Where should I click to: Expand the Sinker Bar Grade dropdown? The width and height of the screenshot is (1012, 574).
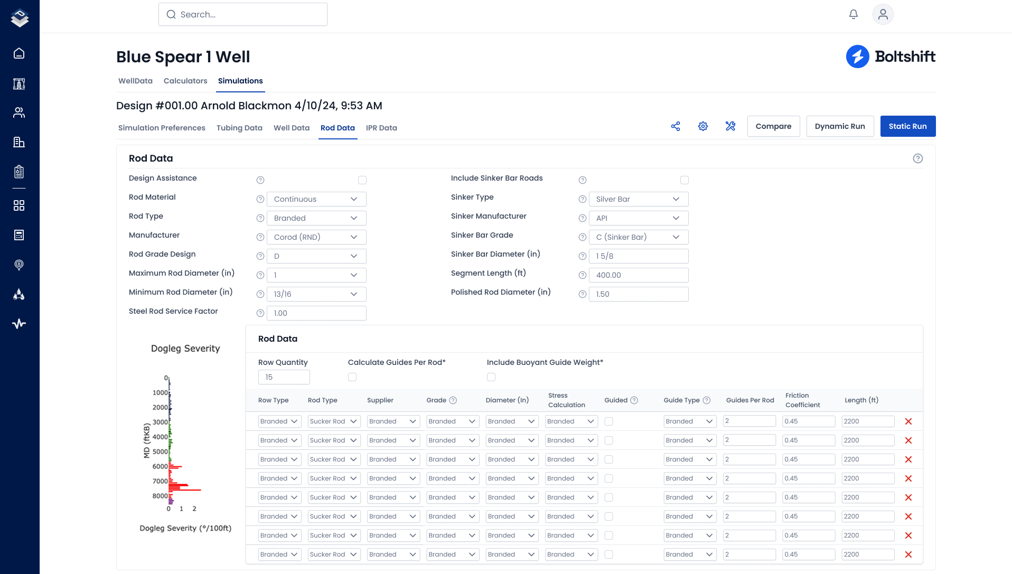point(638,237)
